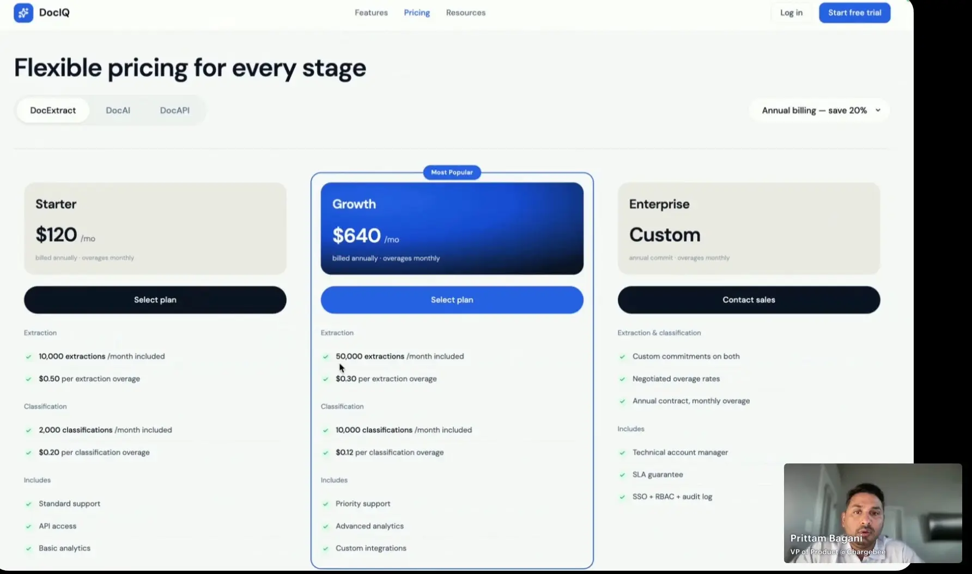Click the '50,000 extractions /month included' text
Image resolution: width=972 pixels, height=574 pixels.
[400, 356]
